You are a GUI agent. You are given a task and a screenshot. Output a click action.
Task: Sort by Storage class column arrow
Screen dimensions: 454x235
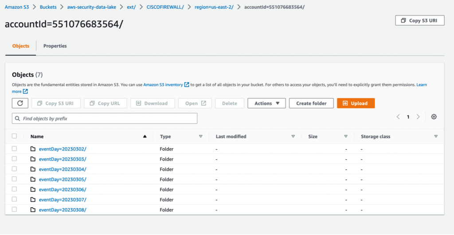click(x=436, y=136)
